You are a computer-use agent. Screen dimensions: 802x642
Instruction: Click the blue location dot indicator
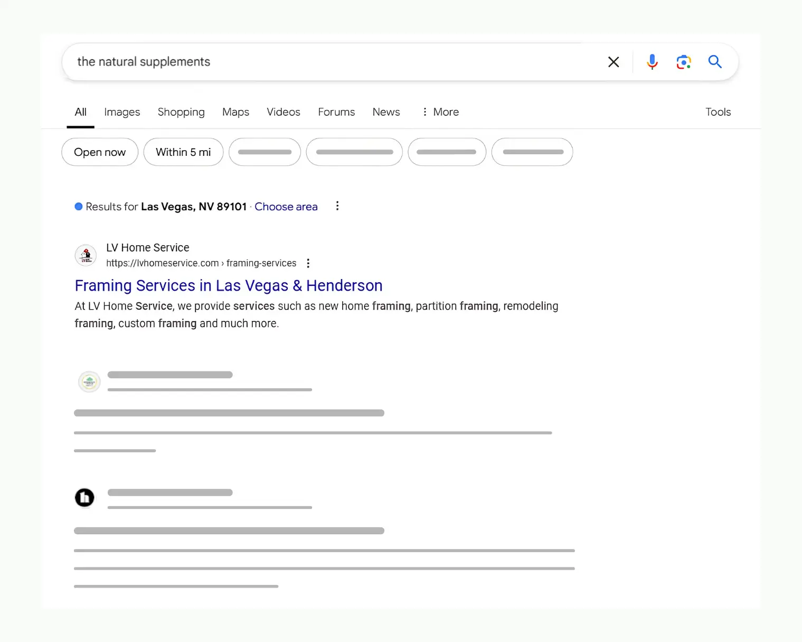[78, 206]
